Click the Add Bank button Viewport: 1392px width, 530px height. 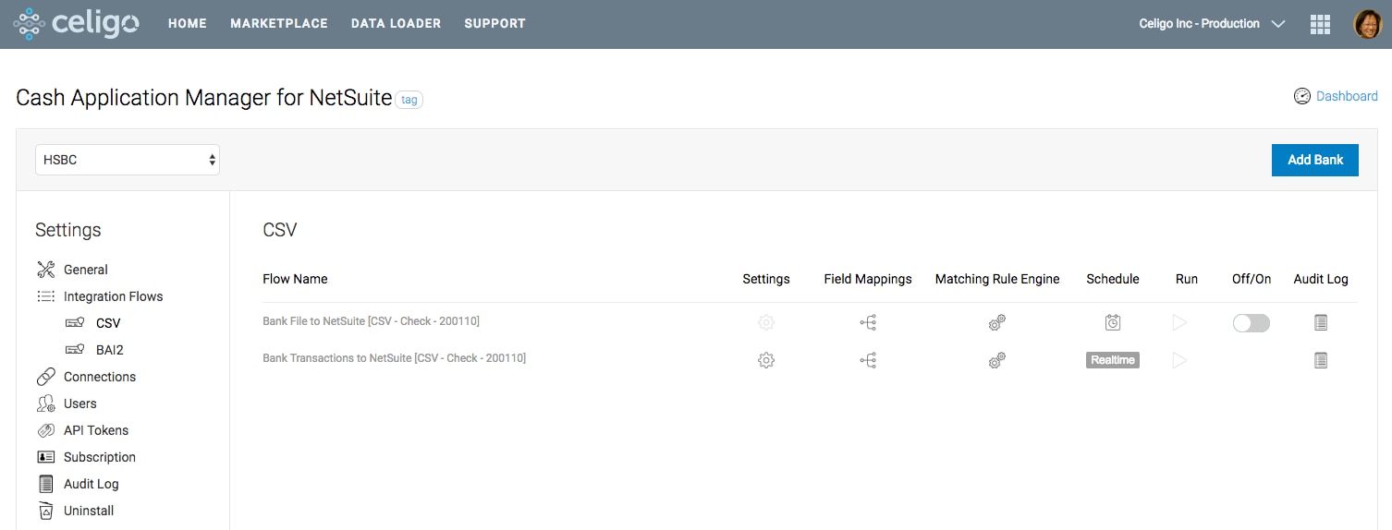pyautogui.click(x=1314, y=160)
